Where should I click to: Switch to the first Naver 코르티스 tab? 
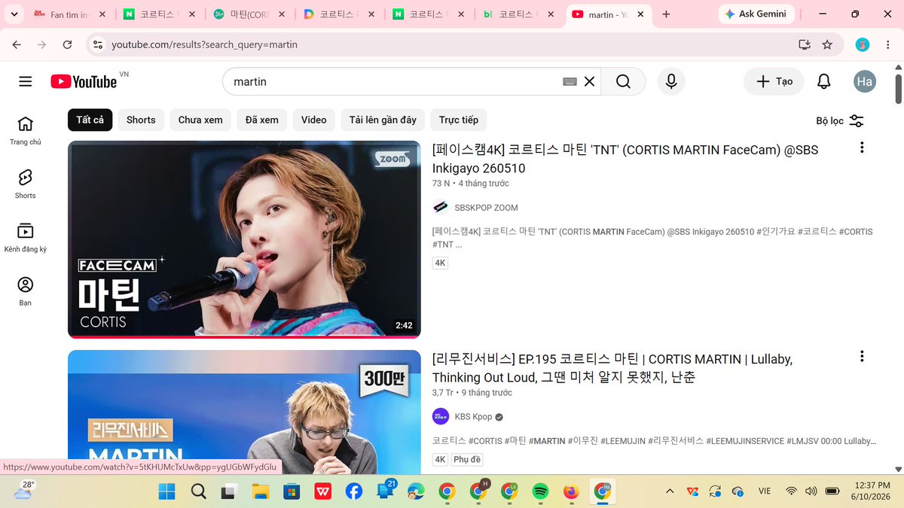[x=160, y=14]
